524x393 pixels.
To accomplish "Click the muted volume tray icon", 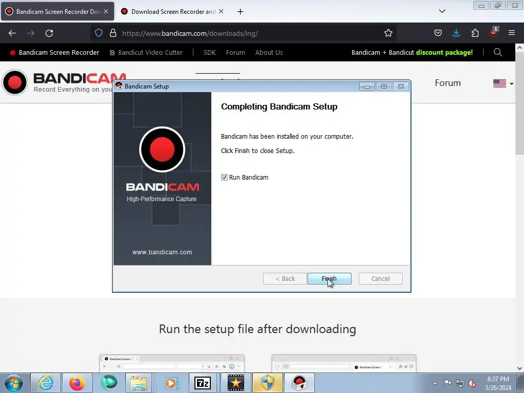I will coord(472,384).
